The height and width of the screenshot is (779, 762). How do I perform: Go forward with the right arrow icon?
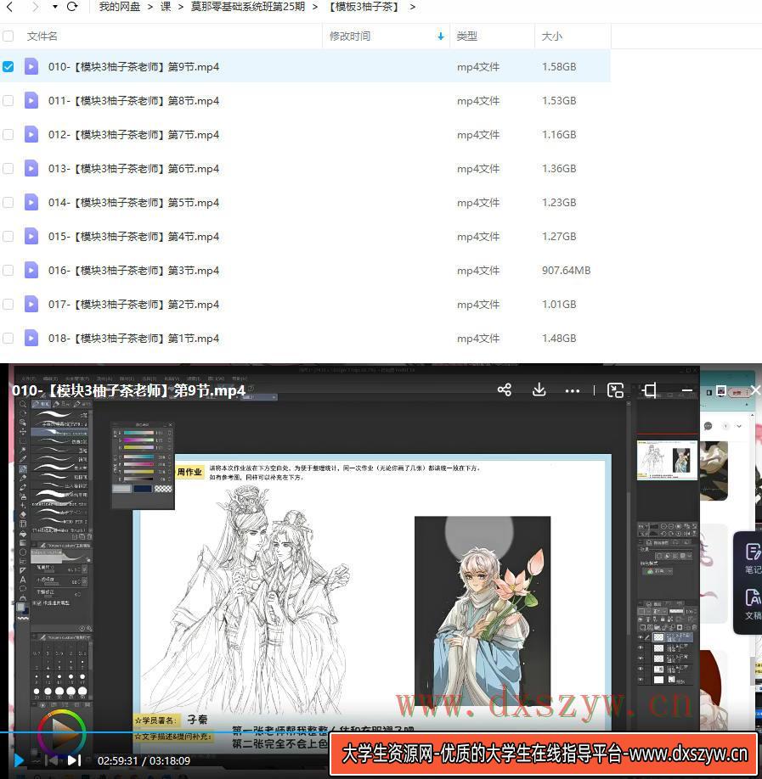coord(34,7)
